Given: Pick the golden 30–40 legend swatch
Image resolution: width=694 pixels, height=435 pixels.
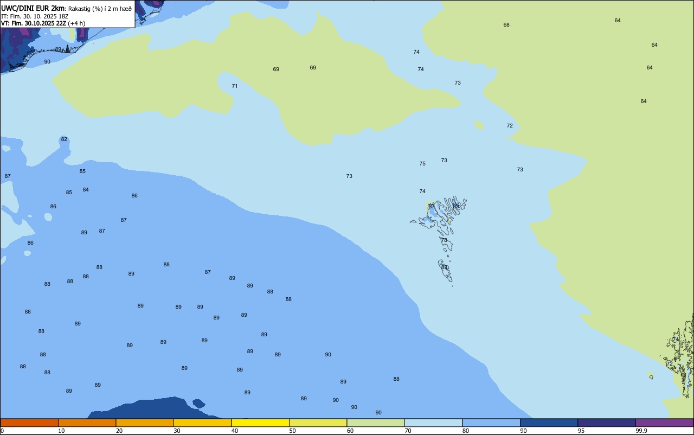Looking at the screenshot, I should (202, 423).
